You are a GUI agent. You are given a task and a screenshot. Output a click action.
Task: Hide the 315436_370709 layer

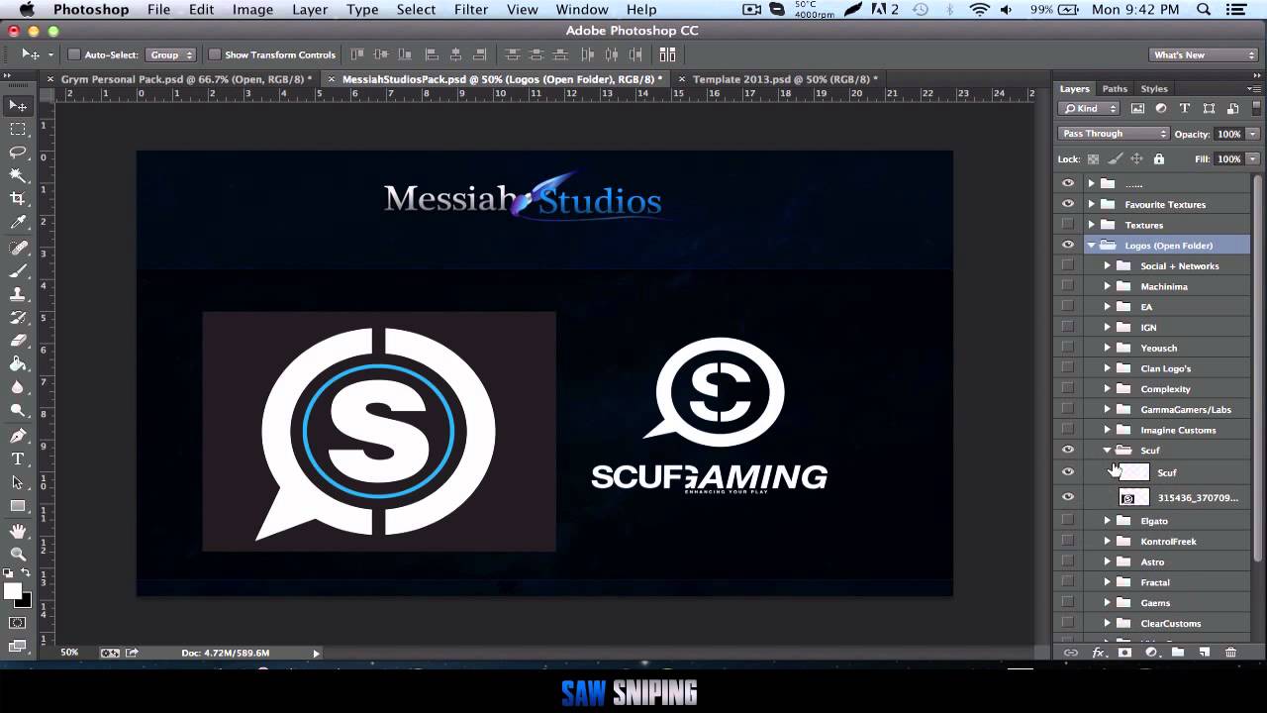(1068, 497)
